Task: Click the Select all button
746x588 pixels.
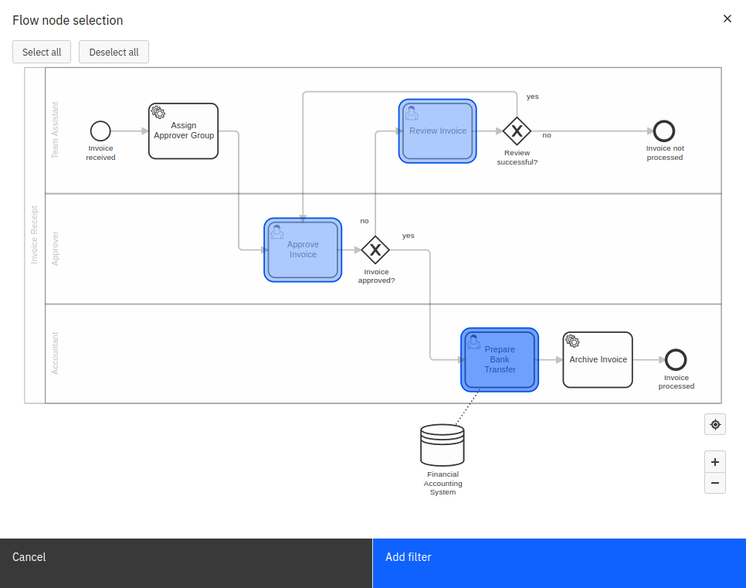Action: 41,52
